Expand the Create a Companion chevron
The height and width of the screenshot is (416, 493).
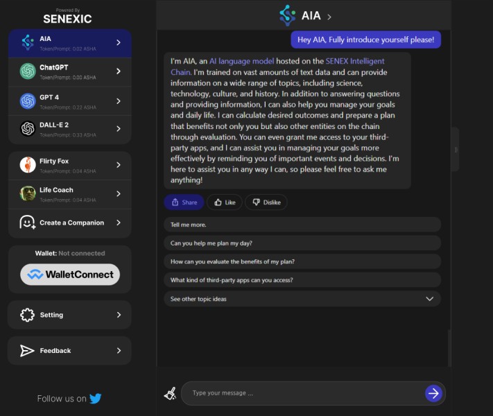[118, 223]
